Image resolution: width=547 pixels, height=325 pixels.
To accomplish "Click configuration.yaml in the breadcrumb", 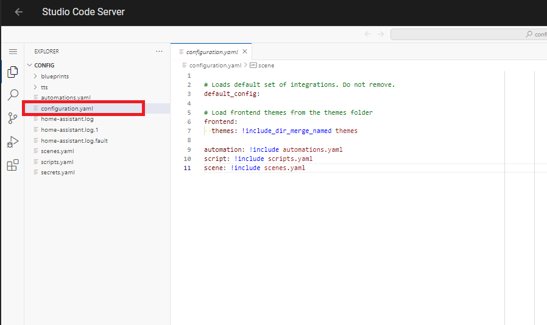I will click(215, 65).
